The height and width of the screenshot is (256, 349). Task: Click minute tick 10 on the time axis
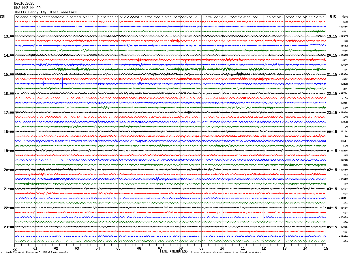(222, 248)
